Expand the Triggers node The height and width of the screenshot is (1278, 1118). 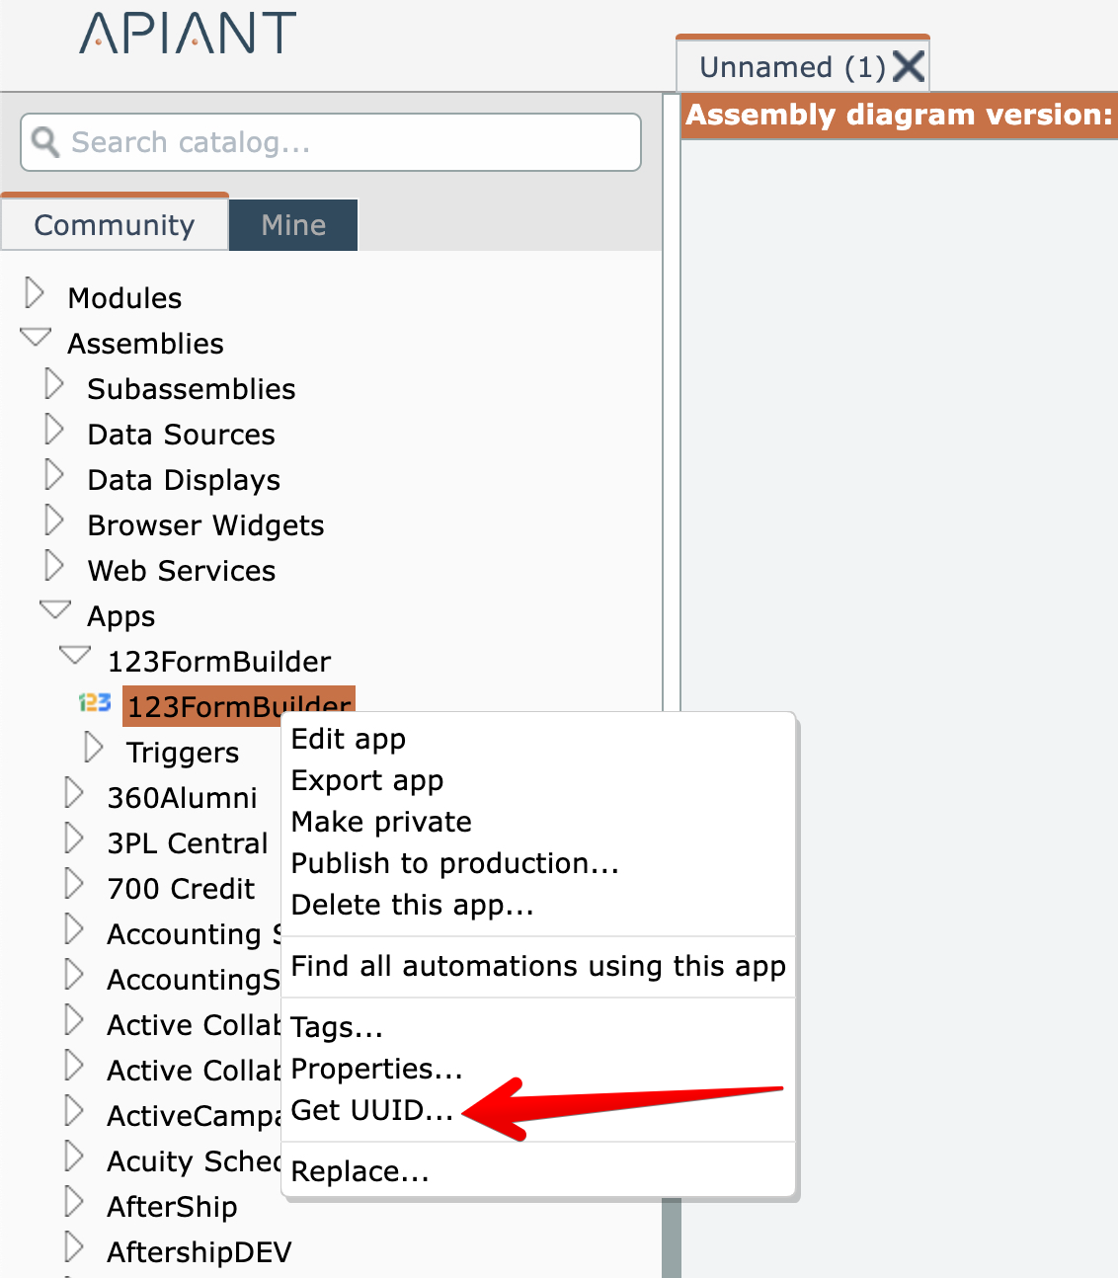pyautogui.click(x=94, y=748)
